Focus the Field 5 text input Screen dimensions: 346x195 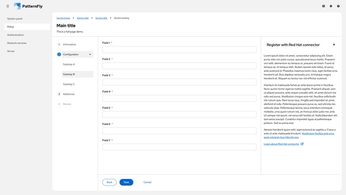[x=179, y=114]
